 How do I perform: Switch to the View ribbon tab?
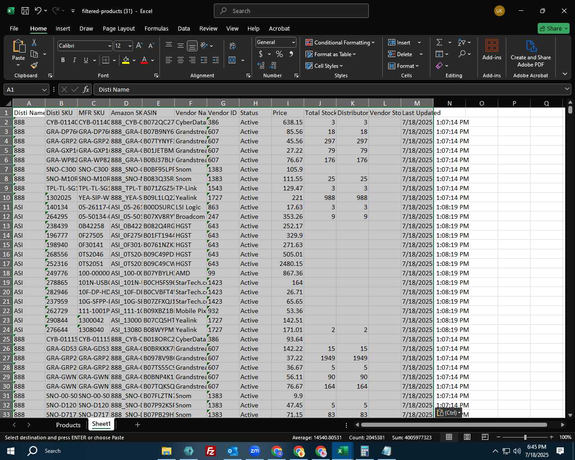click(232, 28)
